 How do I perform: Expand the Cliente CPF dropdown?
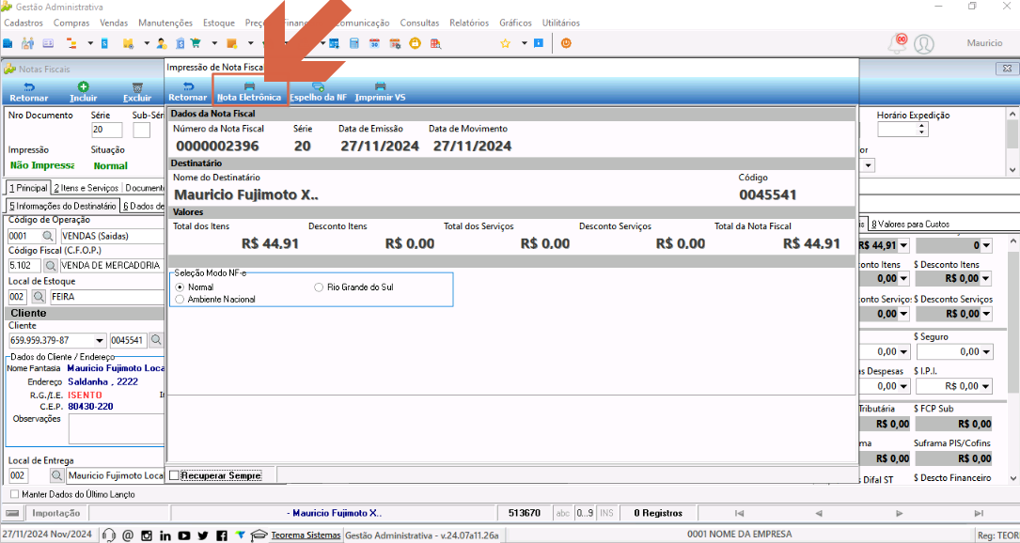tap(100, 340)
